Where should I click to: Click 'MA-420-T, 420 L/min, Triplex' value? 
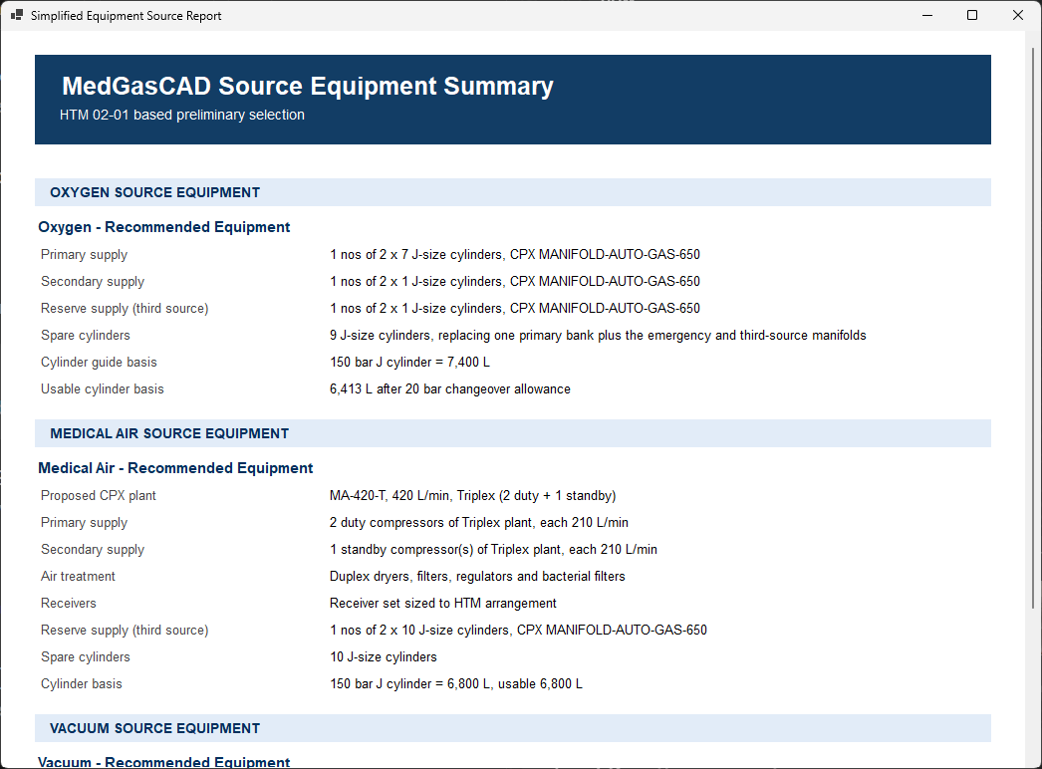(472, 496)
